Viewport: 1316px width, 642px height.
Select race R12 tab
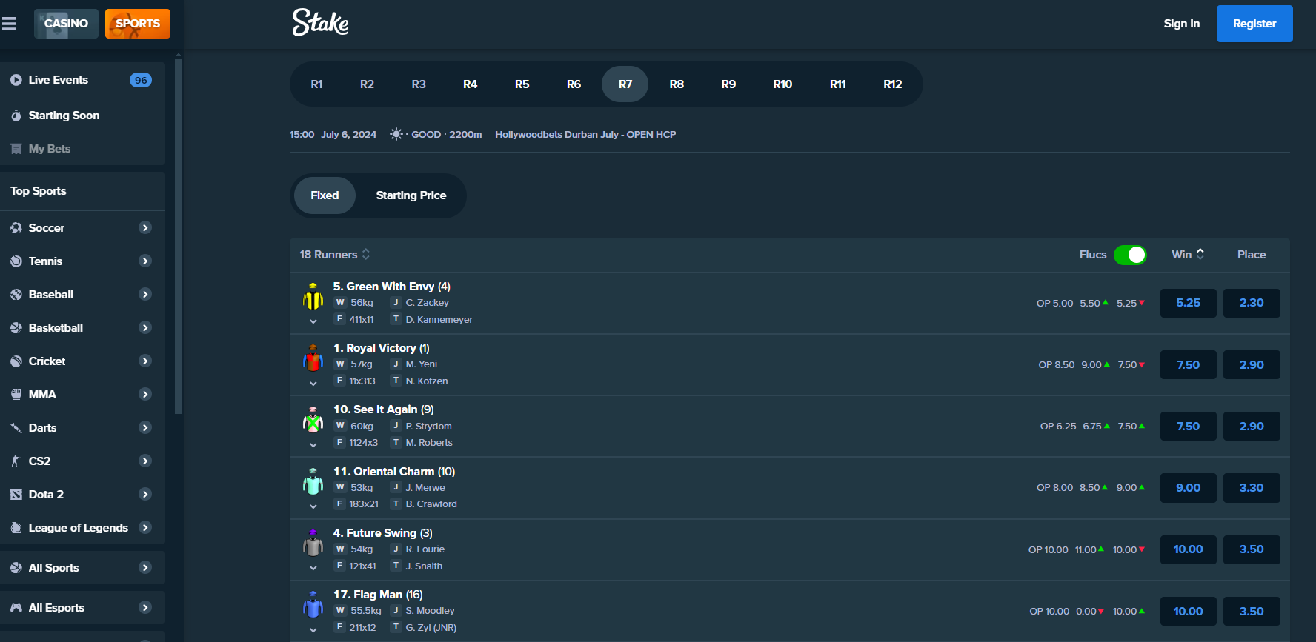pyautogui.click(x=893, y=84)
